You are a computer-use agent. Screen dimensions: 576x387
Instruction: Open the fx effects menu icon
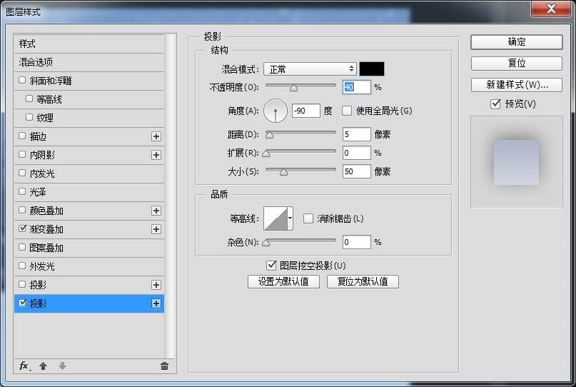[x=24, y=366]
